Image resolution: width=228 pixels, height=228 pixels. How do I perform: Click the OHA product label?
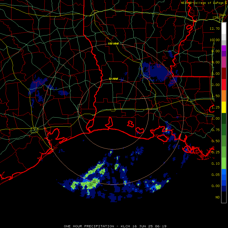coord(223,15)
